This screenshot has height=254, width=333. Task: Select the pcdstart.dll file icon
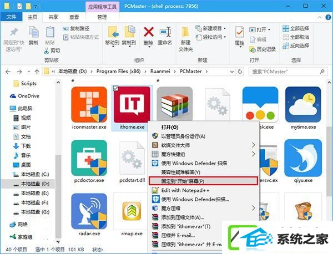point(132,158)
